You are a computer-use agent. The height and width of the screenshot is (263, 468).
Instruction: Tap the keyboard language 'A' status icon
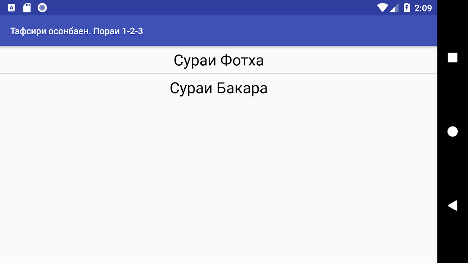pyautogui.click(x=12, y=8)
